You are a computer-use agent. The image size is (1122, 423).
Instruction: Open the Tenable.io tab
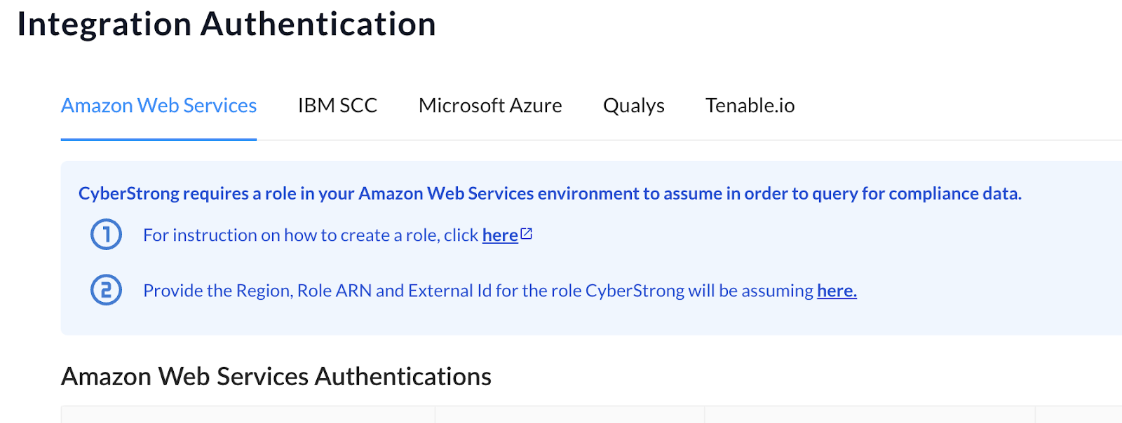tap(750, 105)
